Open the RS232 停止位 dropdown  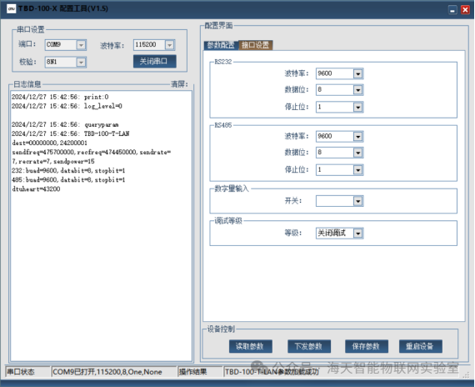click(358, 107)
